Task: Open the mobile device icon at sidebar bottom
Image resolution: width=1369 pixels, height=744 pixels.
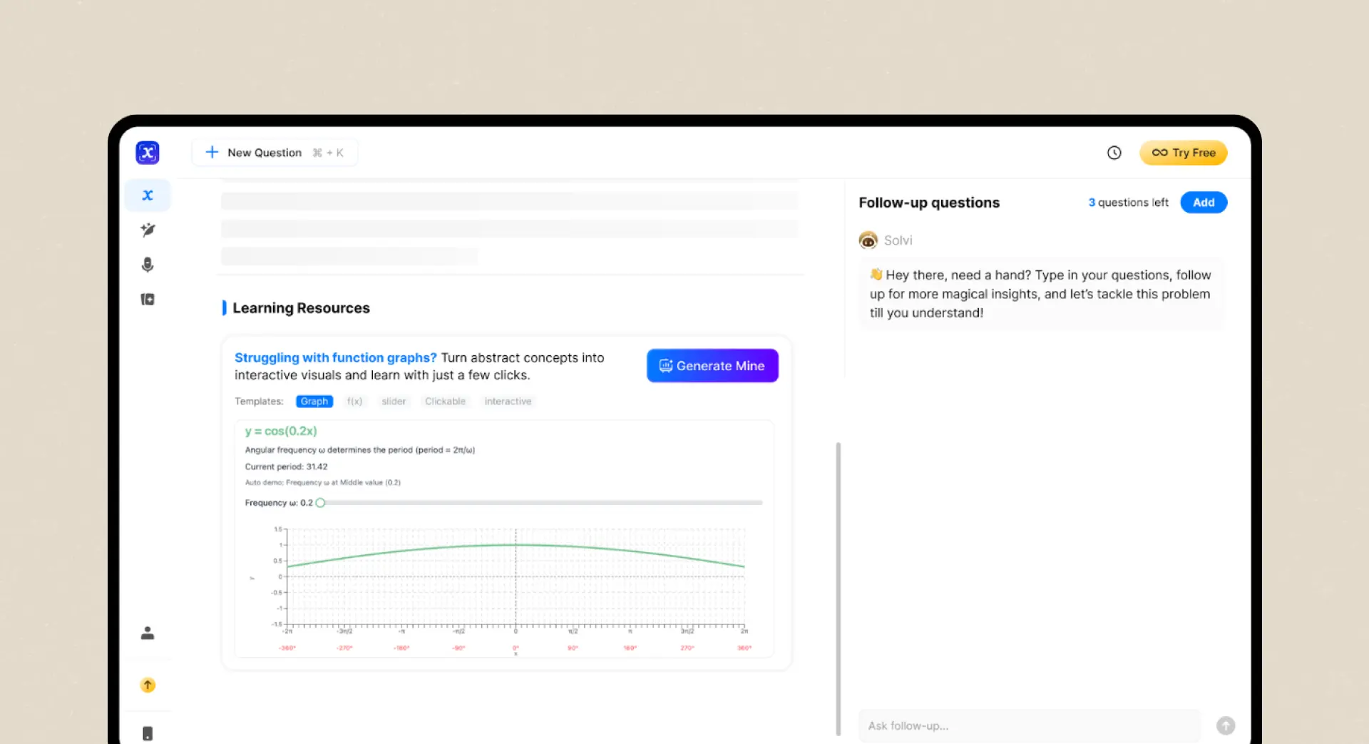Action: (x=148, y=733)
